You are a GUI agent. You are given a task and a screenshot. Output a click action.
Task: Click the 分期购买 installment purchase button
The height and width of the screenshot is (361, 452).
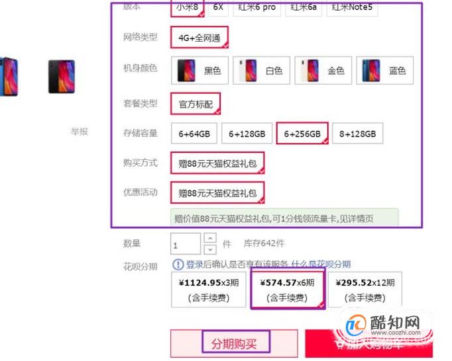click(234, 343)
